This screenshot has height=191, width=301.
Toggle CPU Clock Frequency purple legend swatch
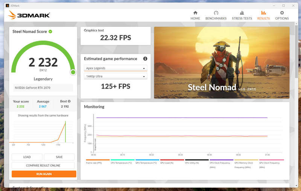tap(222, 160)
